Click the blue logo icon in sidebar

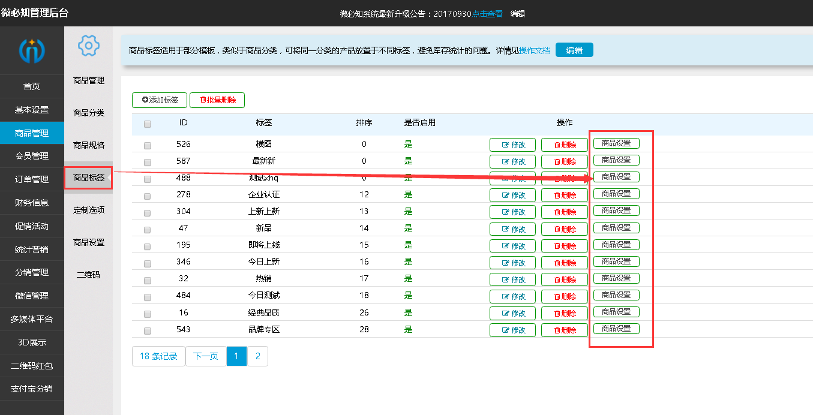pos(32,51)
